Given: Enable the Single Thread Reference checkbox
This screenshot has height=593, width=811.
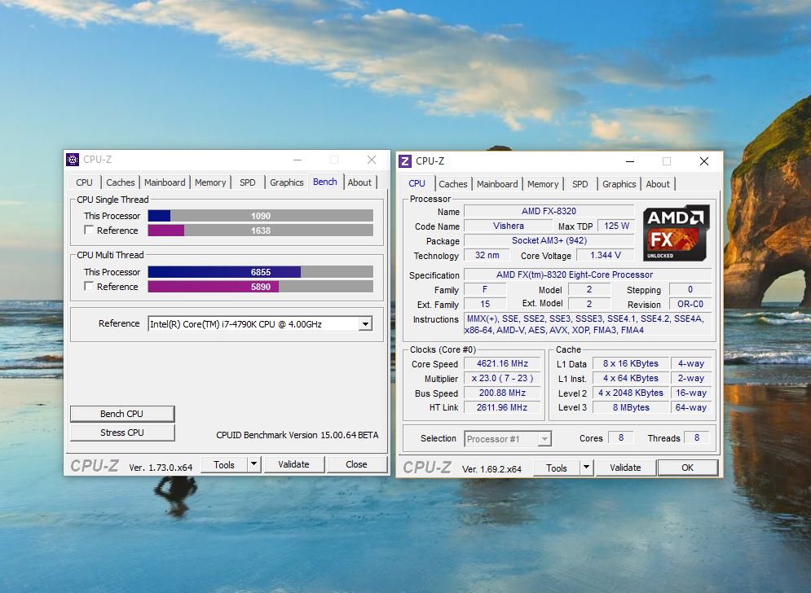Looking at the screenshot, I should [89, 230].
